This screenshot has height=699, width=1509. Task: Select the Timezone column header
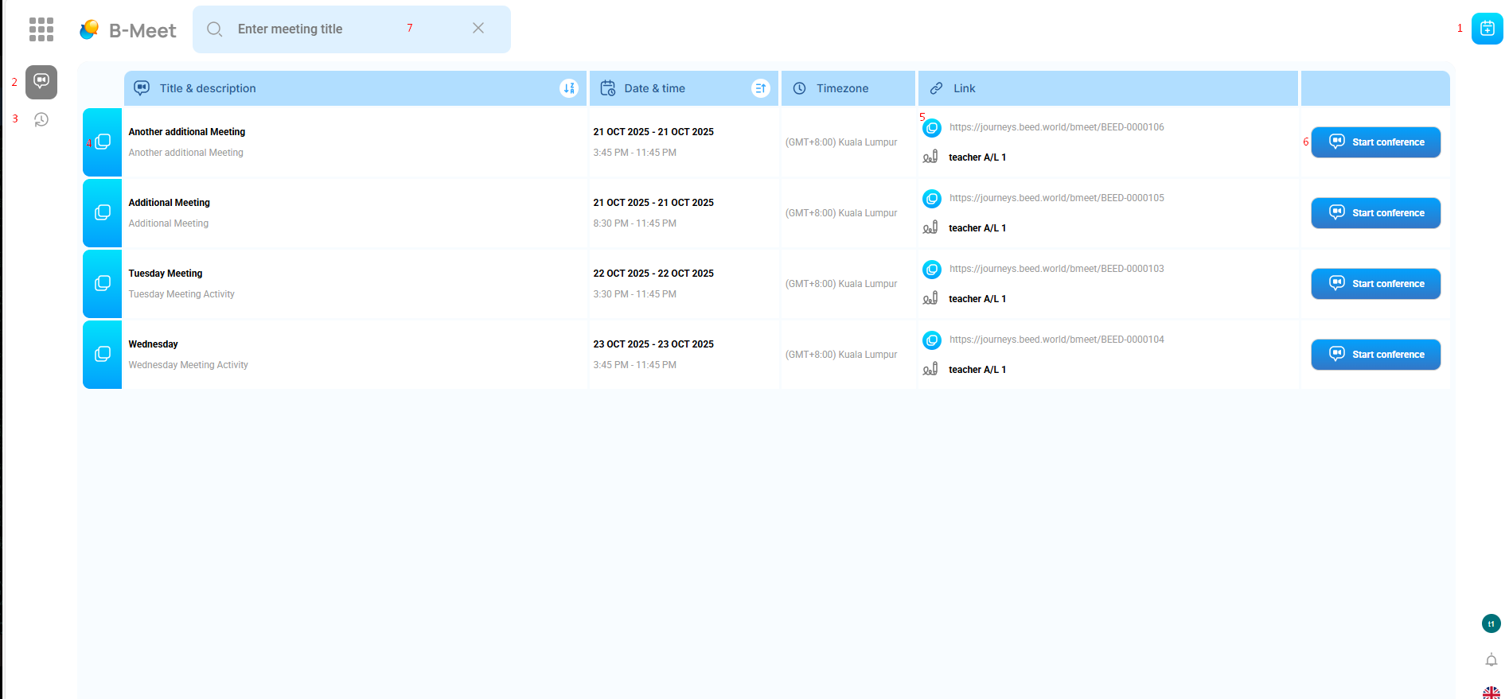pyautogui.click(x=842, y=88)
